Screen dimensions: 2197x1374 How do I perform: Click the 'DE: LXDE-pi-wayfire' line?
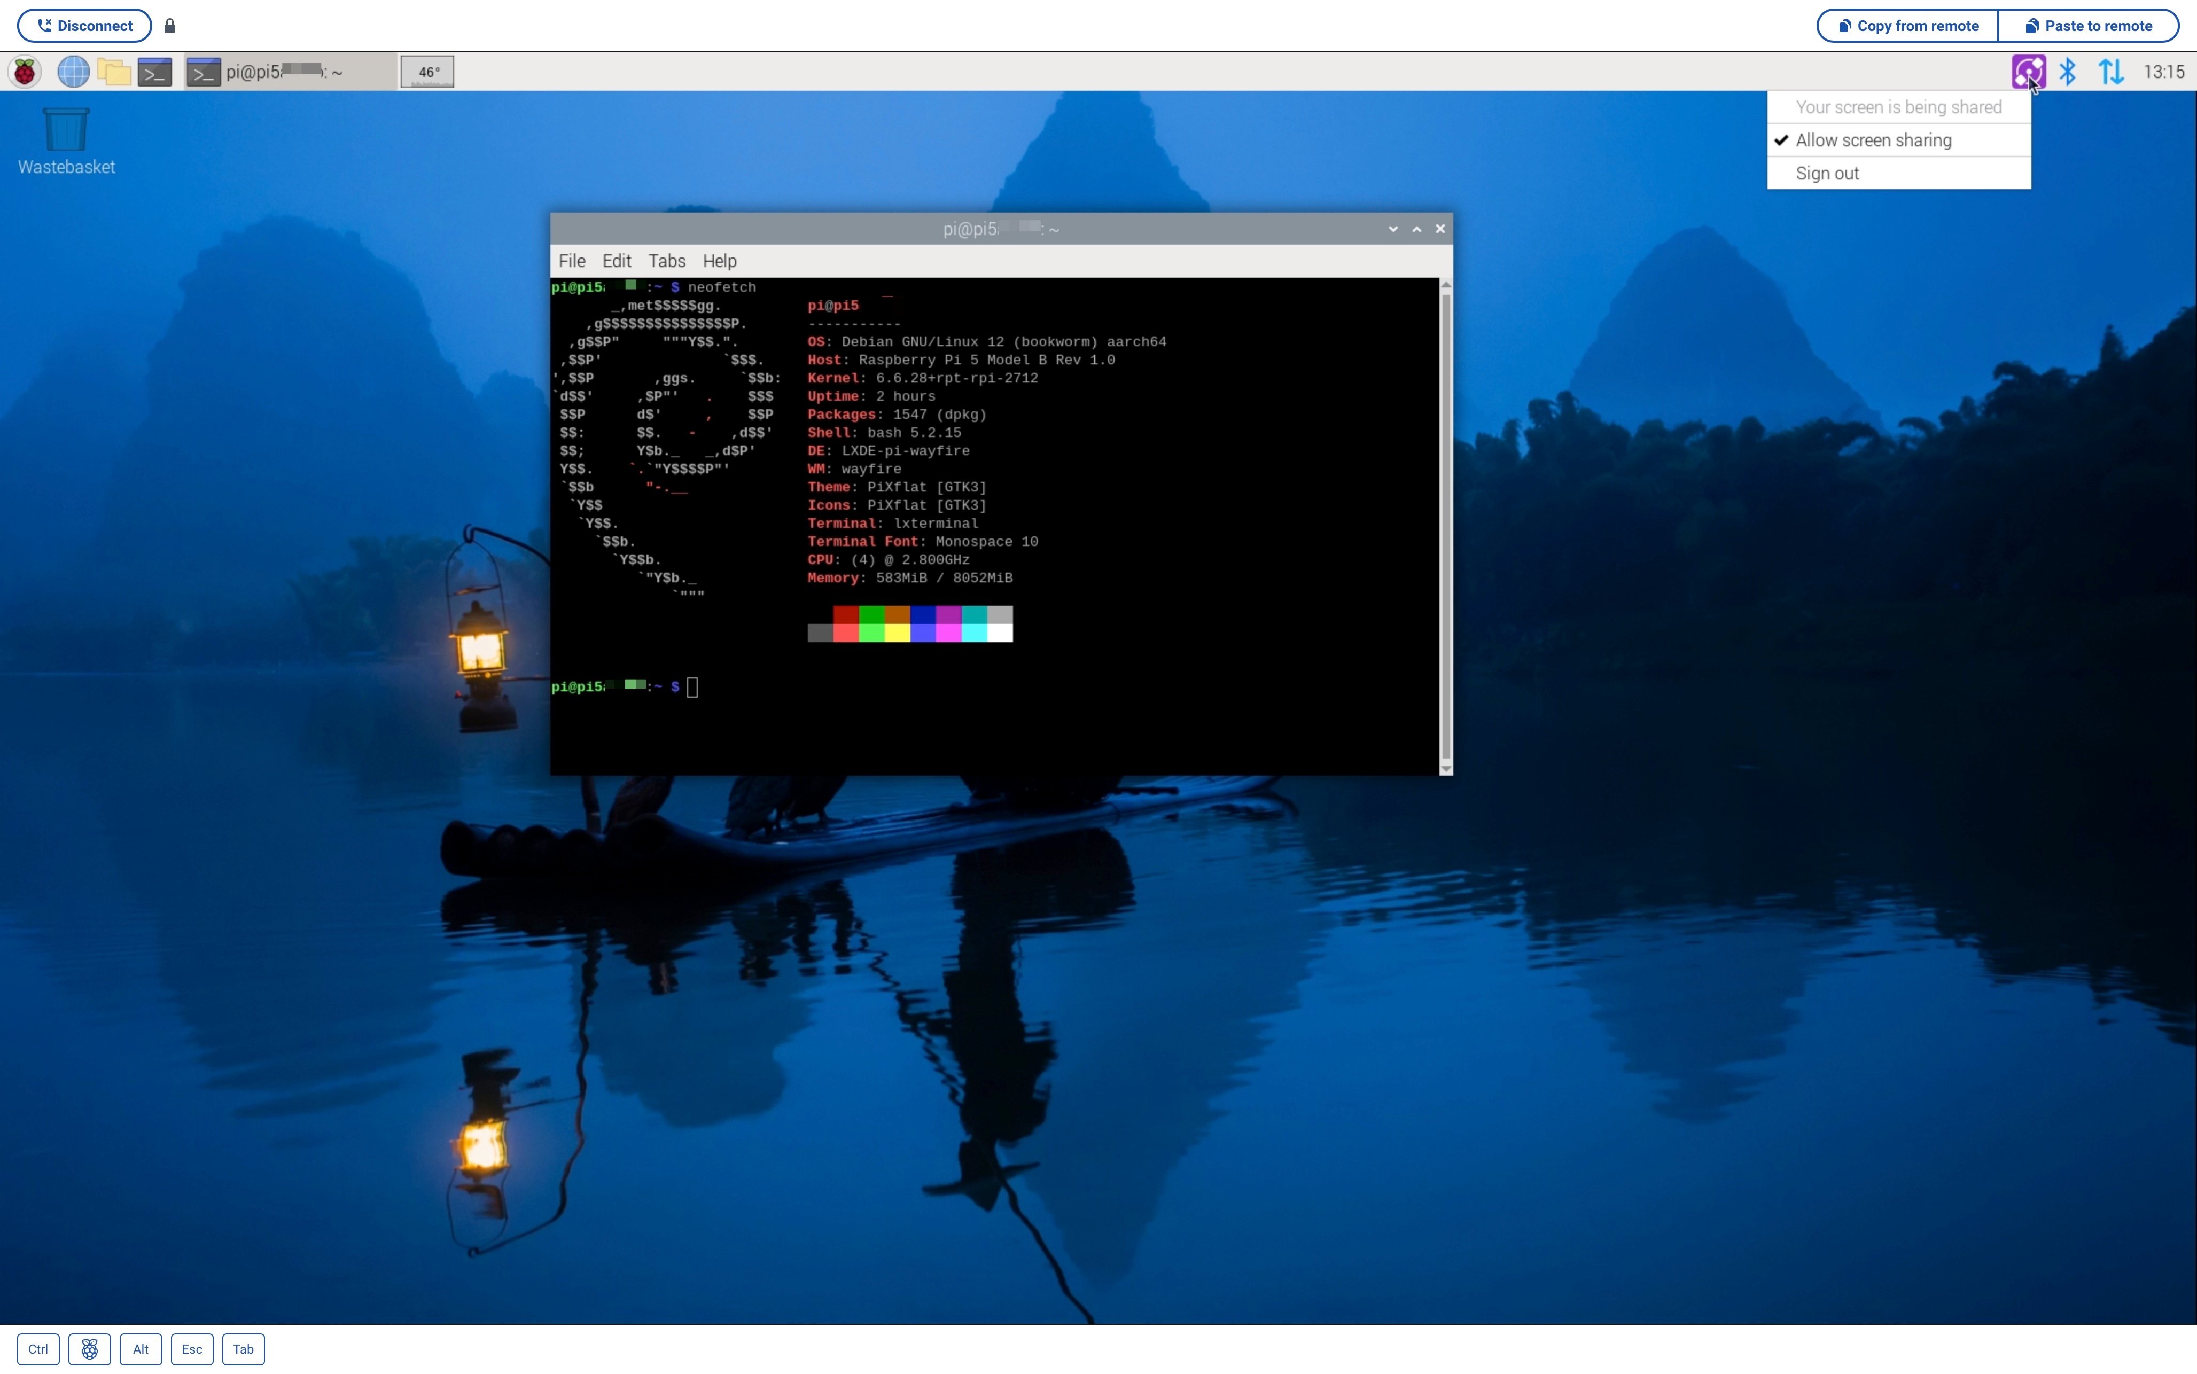[x=887, y=451]
